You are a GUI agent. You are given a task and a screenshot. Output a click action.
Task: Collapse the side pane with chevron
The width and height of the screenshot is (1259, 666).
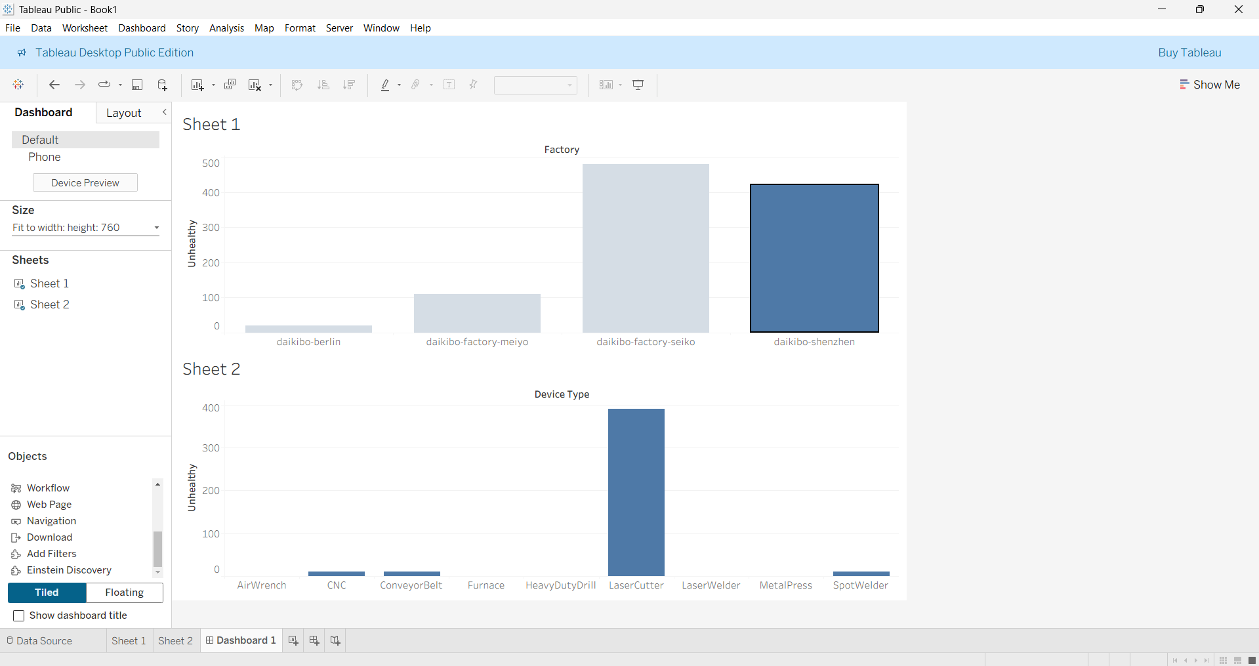point(165,112)
